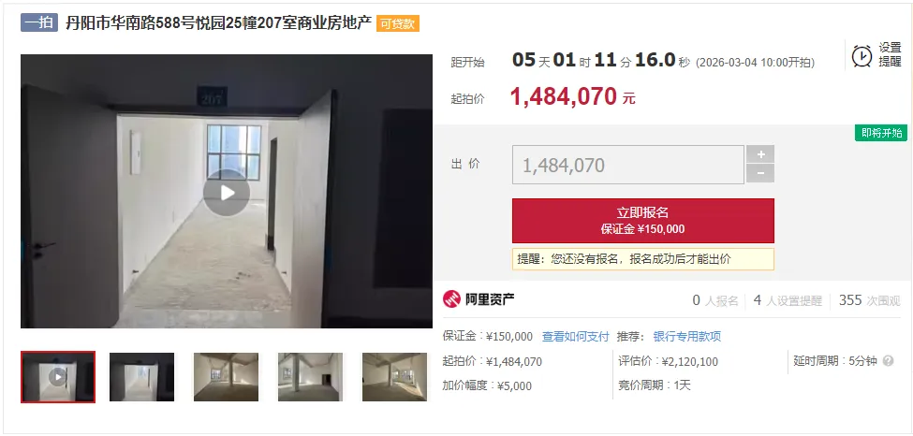913x436 pixels.
Task: Click the 阿里资产 logo icon
Action: point(451,299)
